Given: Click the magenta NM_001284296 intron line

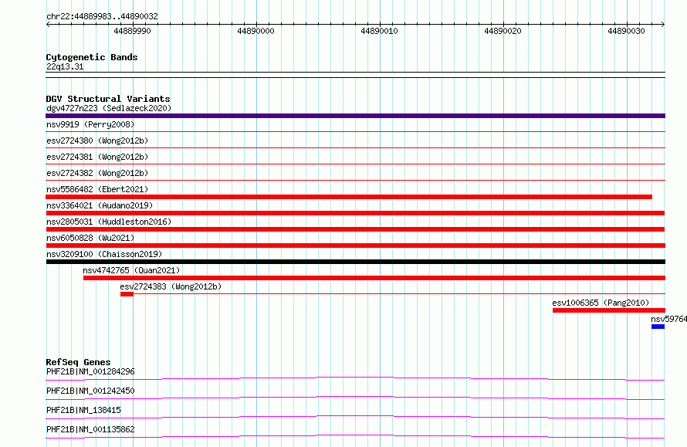Looking at the screenshot, I should coord(355,378).
